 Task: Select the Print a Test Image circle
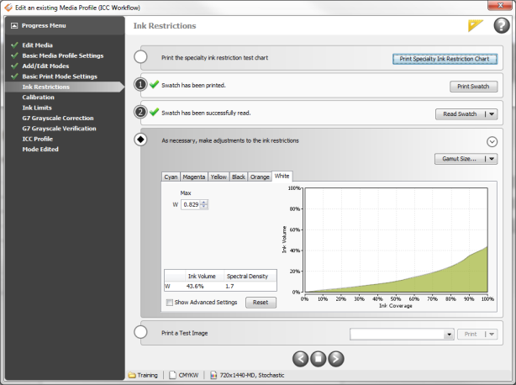141,333
